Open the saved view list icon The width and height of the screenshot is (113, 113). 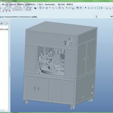pyautogui.click(x=66, y=8)
